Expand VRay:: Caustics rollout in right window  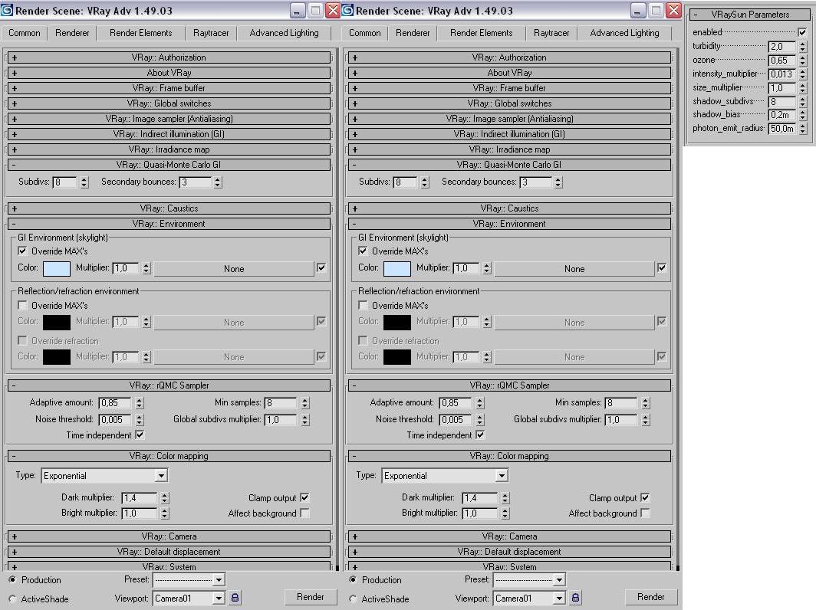click(509, 208)
